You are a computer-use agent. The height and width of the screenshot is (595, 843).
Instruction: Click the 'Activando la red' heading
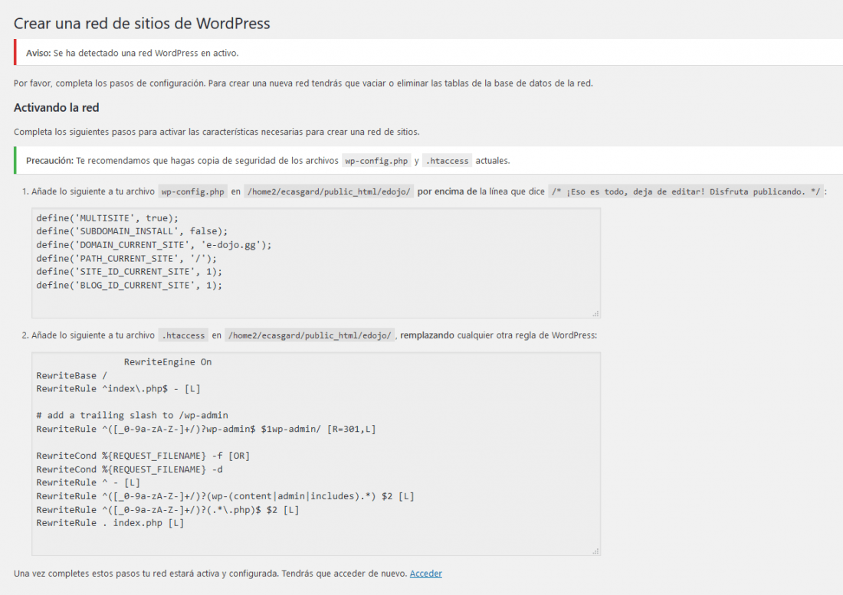tap(57, 107)
